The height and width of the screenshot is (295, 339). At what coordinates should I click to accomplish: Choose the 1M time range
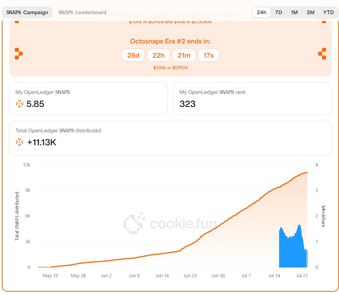pyautogui.click(x=294, y=12)
